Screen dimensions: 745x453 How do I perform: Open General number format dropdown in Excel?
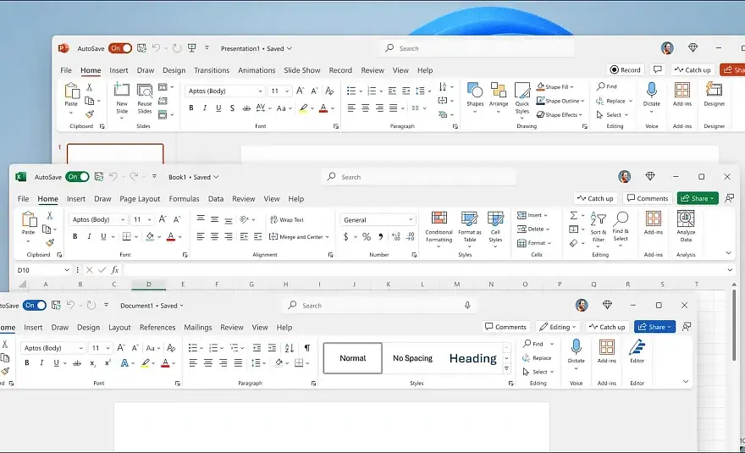411,219
